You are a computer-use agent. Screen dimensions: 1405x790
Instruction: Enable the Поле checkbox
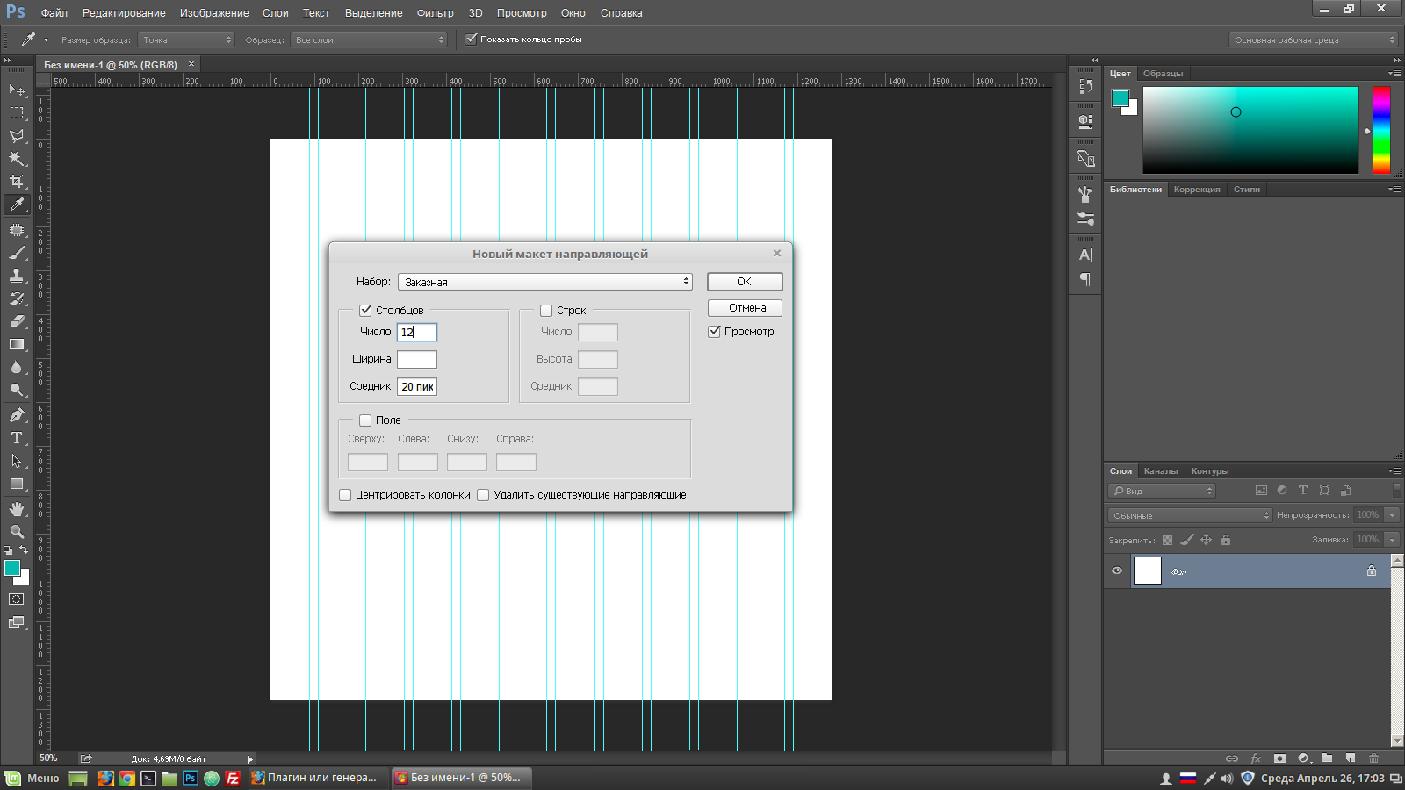click(x=365, y=420)
